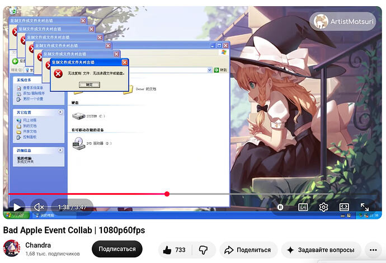
Task: Click the thumbs-down dislike icon
Action: coord(203,250)
